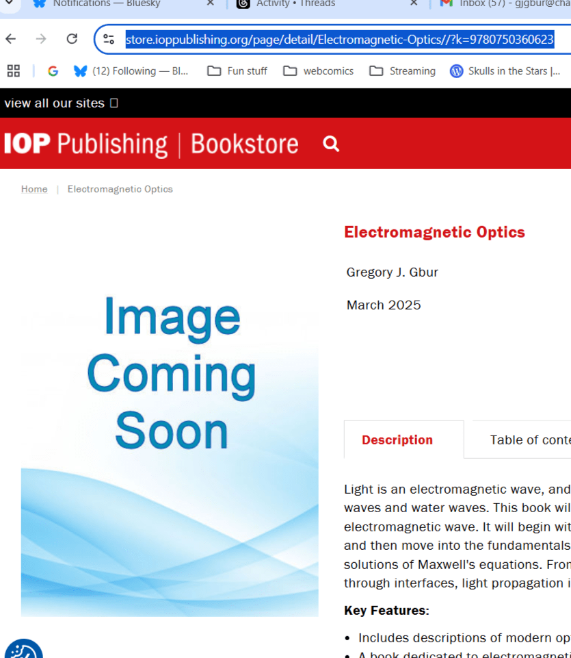The width and height of the screenshot is (571, 658).
Task: Click the view all our sites link
Action: point(55,103)
